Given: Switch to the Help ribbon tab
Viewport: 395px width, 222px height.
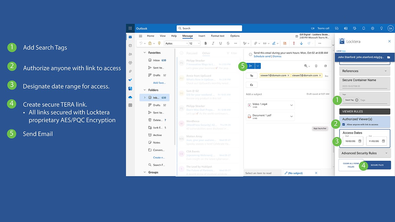Looking at the screenshot, I should click(x=174, y=36).
